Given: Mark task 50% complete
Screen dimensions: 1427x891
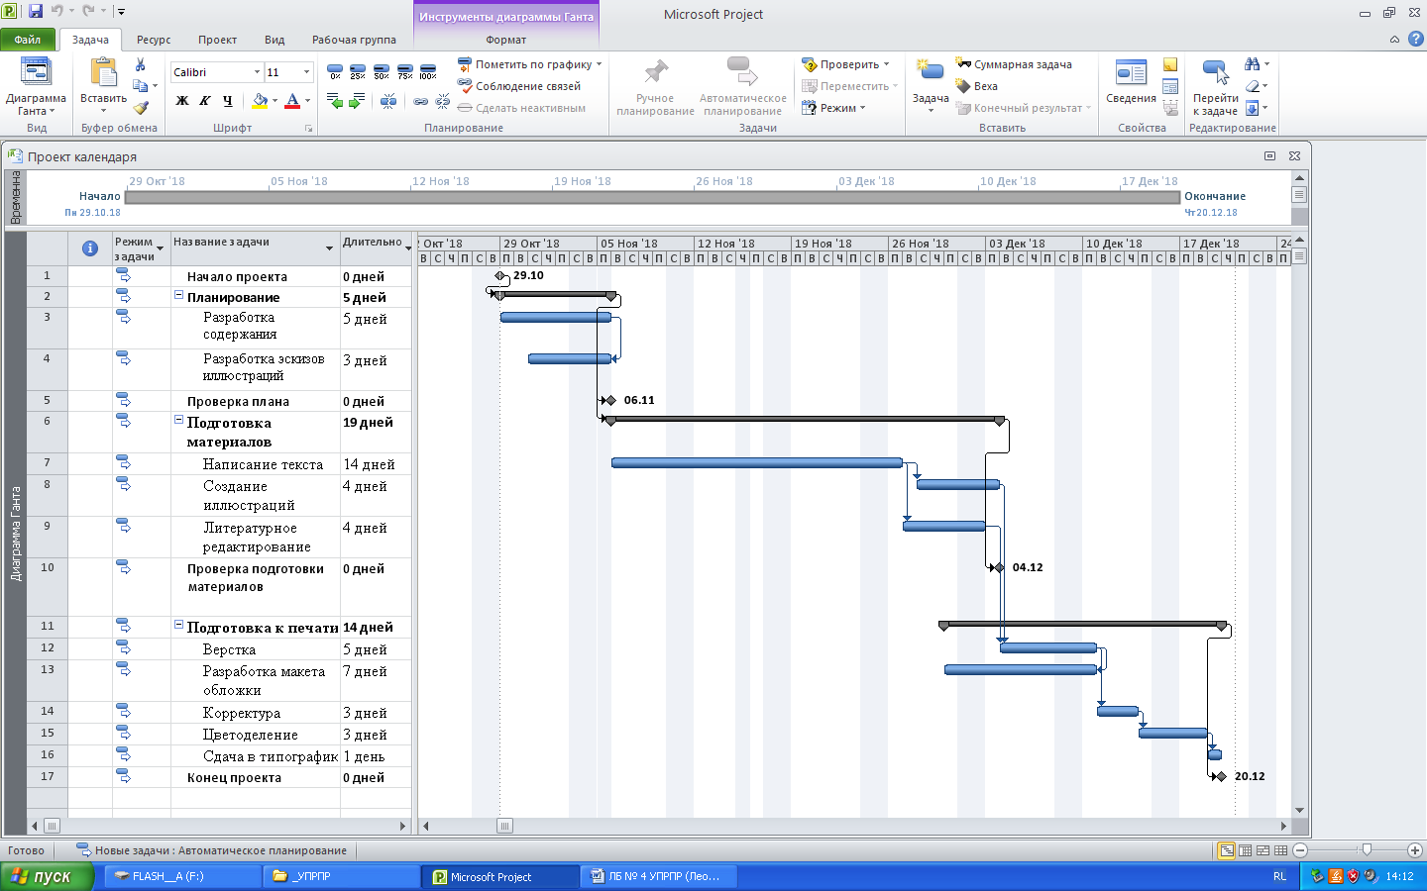Looking at the screenshot, I should tap(382, 72).
